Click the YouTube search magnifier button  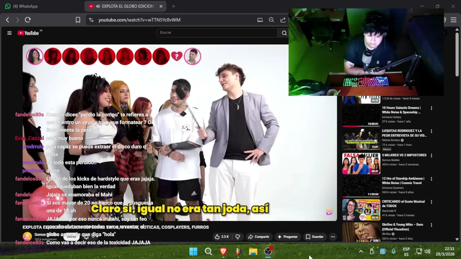click(284, 33)
